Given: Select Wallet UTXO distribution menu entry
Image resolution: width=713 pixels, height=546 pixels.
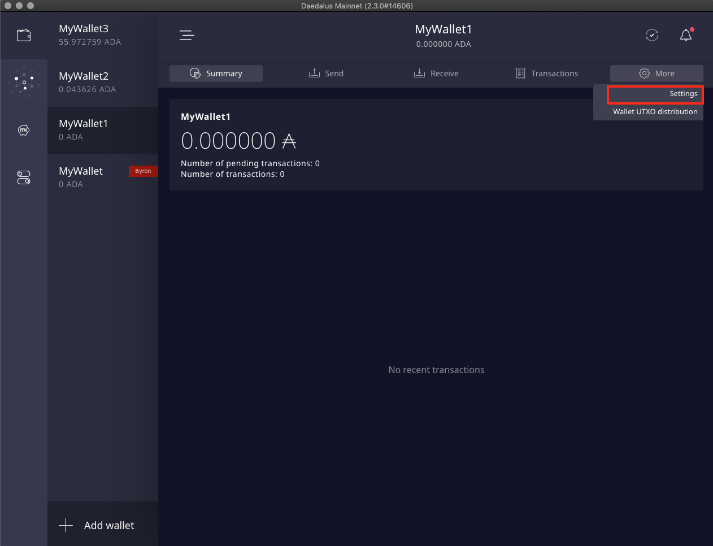Looking at the screenshot, I should coord(655,112).
